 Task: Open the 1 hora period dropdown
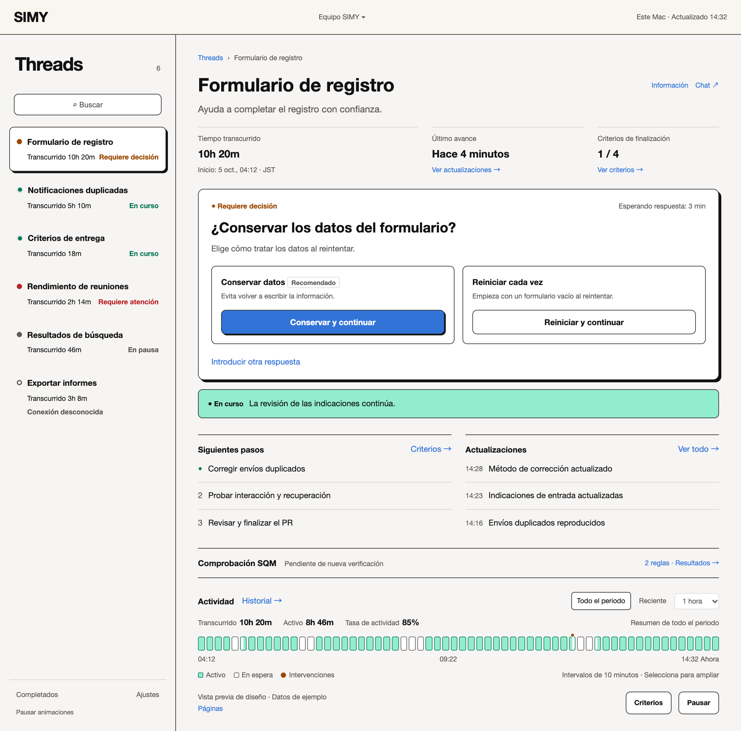pos(696,601)
